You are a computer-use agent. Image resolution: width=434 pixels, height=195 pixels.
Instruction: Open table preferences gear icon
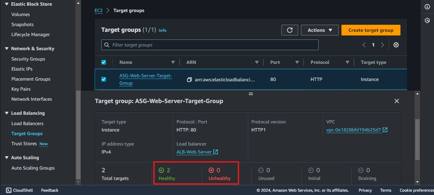tap(396, 45)
